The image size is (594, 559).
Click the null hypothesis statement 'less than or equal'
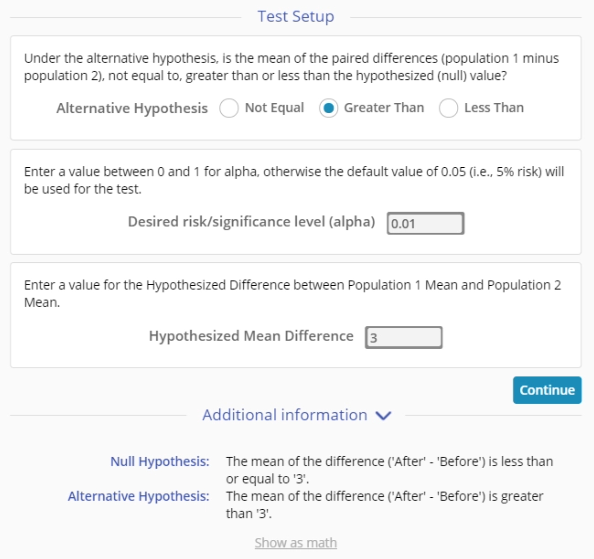tap(389, 470)
